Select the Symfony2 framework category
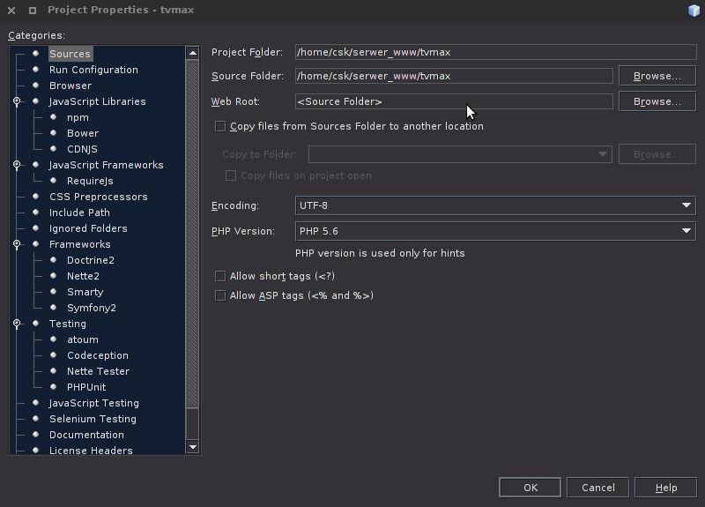This screenshot has height=507, width=705. pos(92,308)
